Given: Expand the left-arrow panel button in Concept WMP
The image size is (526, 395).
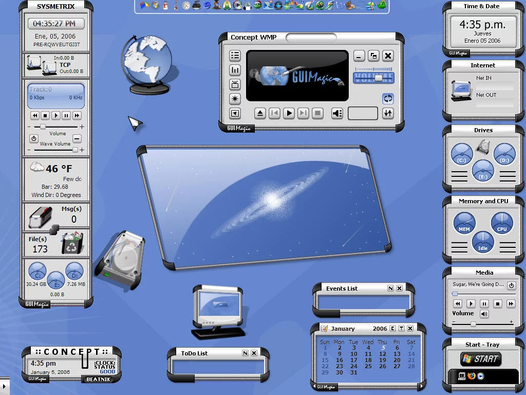Looking at the screenshot, I should (x=235, y=114).
